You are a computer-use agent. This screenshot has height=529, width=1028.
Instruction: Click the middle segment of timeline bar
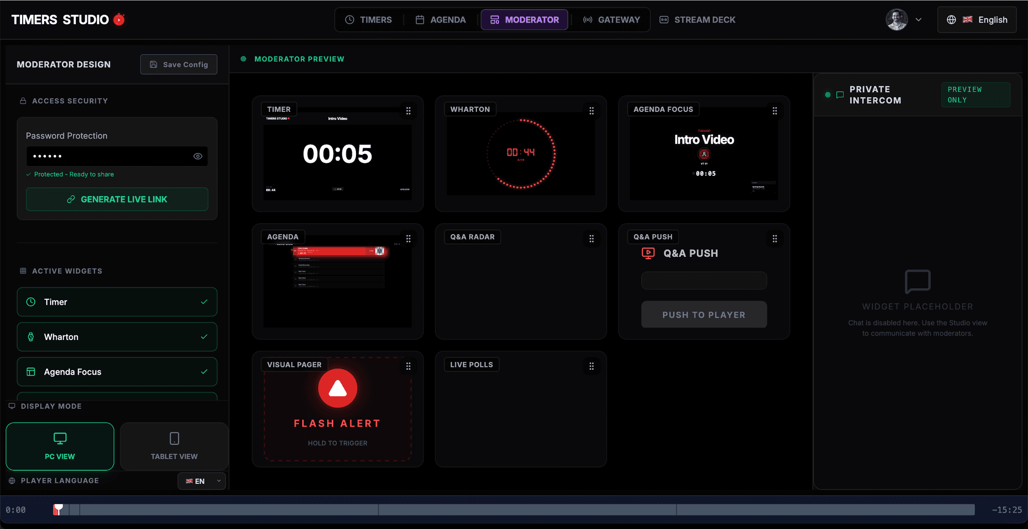tap(527, 510)
